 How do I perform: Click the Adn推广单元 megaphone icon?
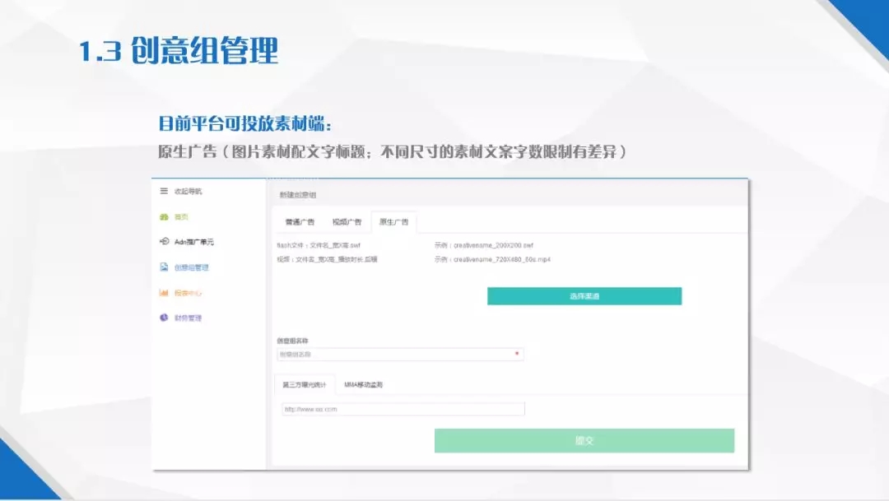pos(162,242)
